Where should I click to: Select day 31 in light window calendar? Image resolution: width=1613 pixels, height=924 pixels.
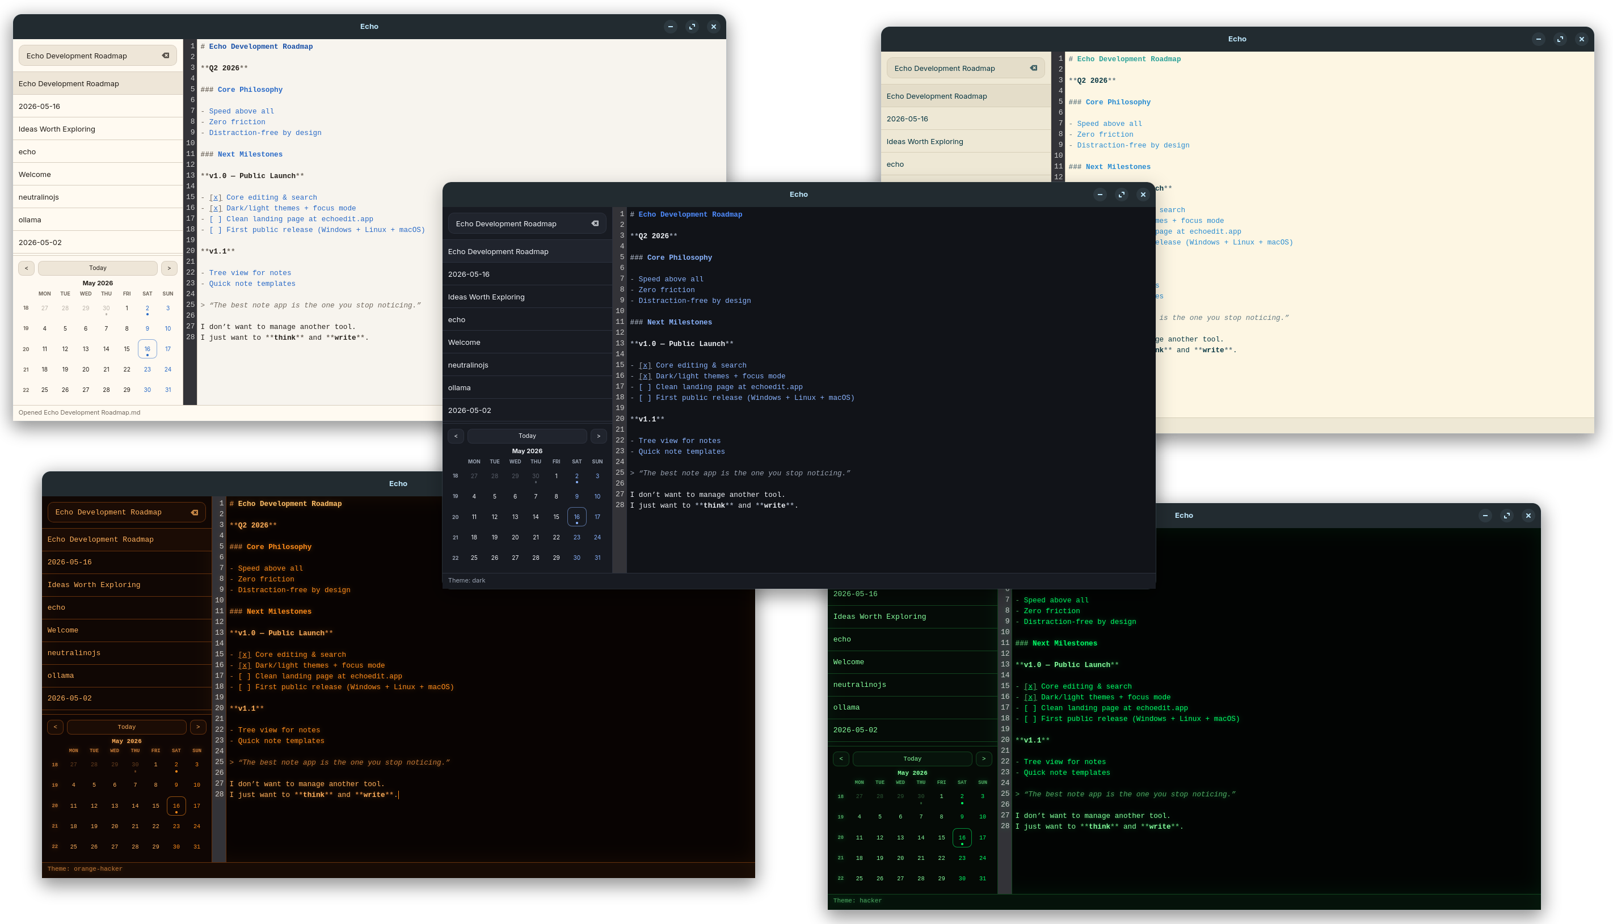[167, 390]
